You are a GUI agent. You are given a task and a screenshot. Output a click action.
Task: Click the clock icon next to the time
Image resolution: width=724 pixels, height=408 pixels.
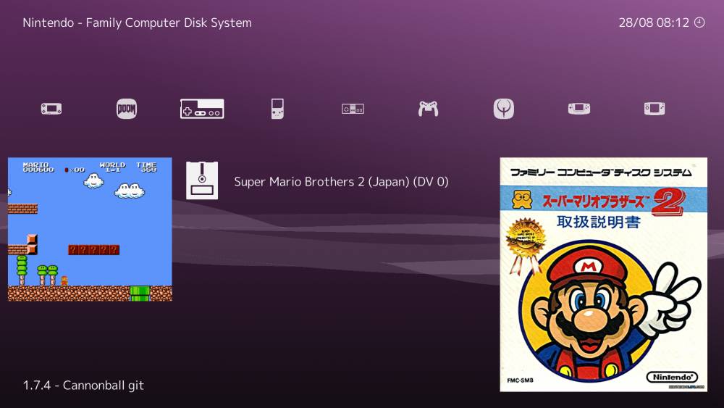pyautogui.click(x=699, y=22)
